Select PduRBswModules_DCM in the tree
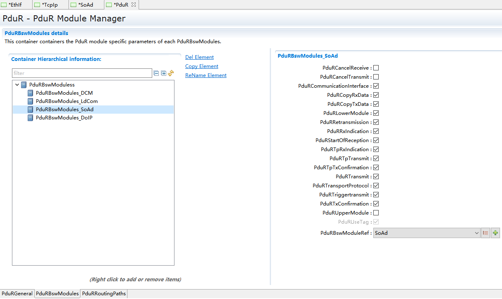Screen dimensions: 502x299 64,93
